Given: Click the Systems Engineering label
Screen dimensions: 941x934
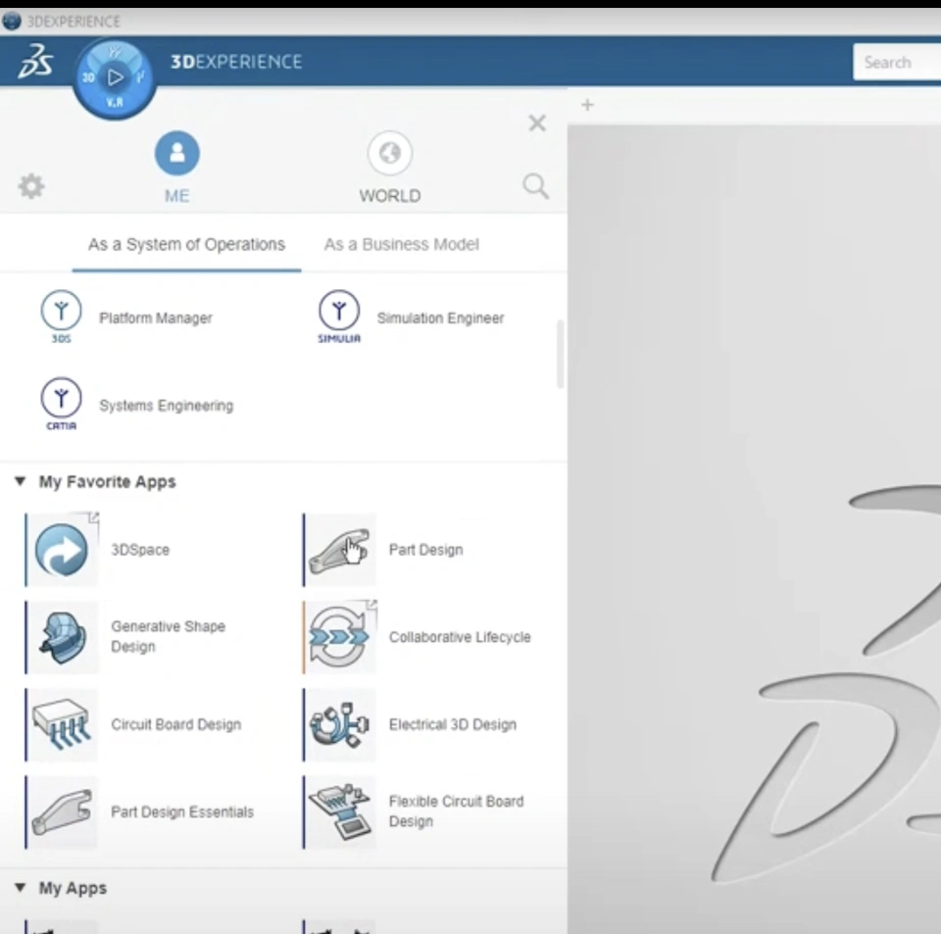Looking at the screenshot, I should click(167, 406).
